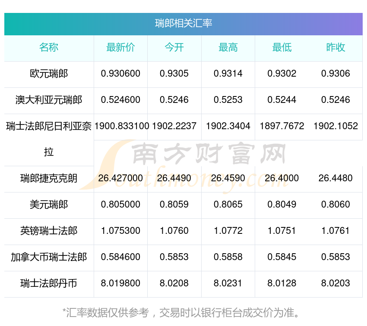This screenshot has width=367, height=326.
Task: Click the 瑞士法郎丹币 row name
Action: [x=49, y=283]
